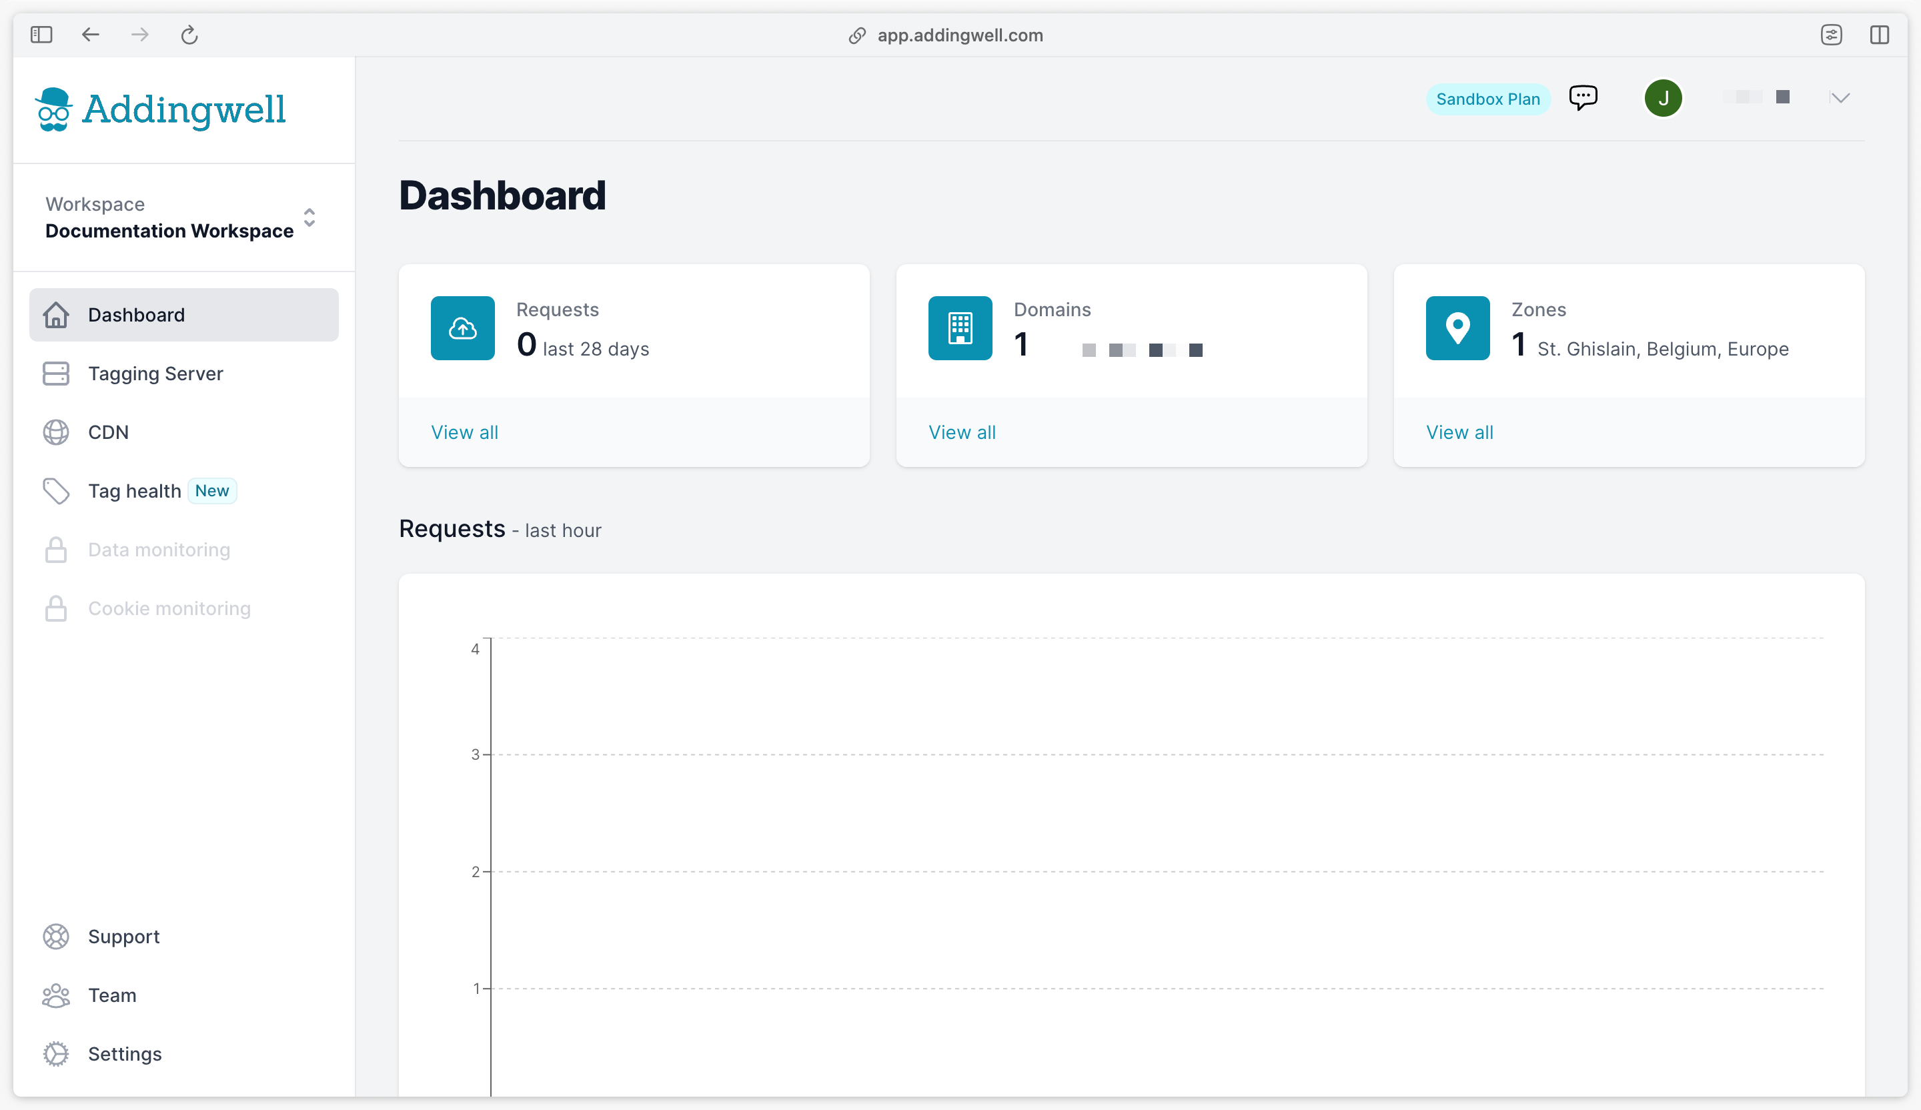Click the Team people icon
Image resolution: width=1921 pixels, height=1110 pixels.
[x=55, y=995]
